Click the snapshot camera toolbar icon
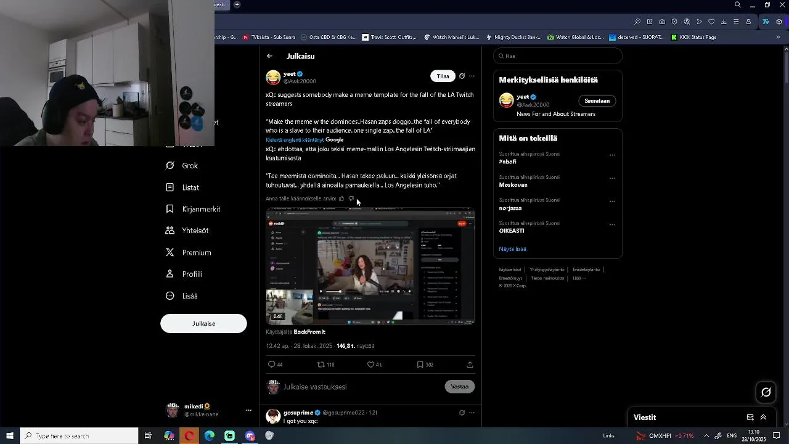 tap(662, 22)
